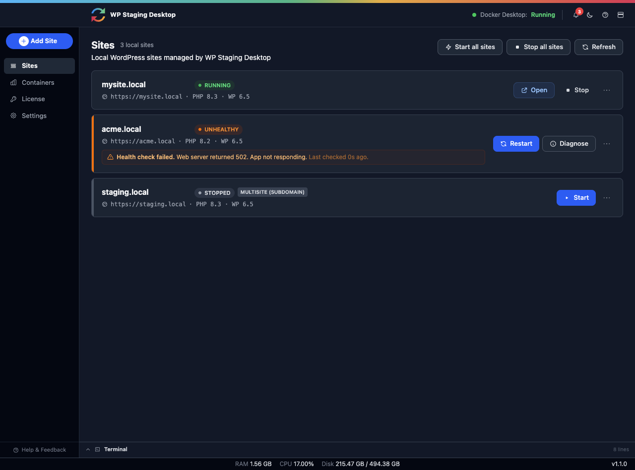Open Containers in the sidebar
This screenshot has height=470, width=635.
click(x=39, y=82)
